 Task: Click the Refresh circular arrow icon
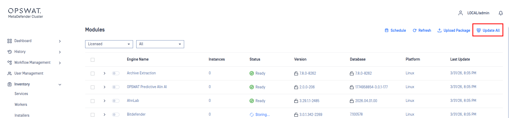[415, 30]
